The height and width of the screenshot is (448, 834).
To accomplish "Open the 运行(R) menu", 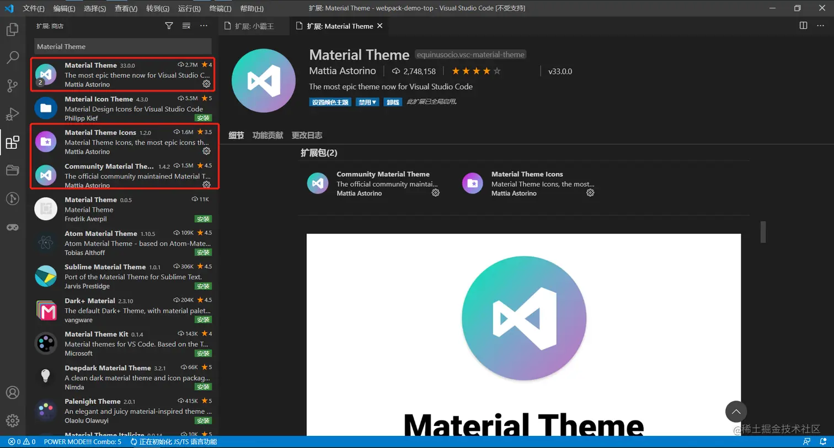I will [189, 8].
